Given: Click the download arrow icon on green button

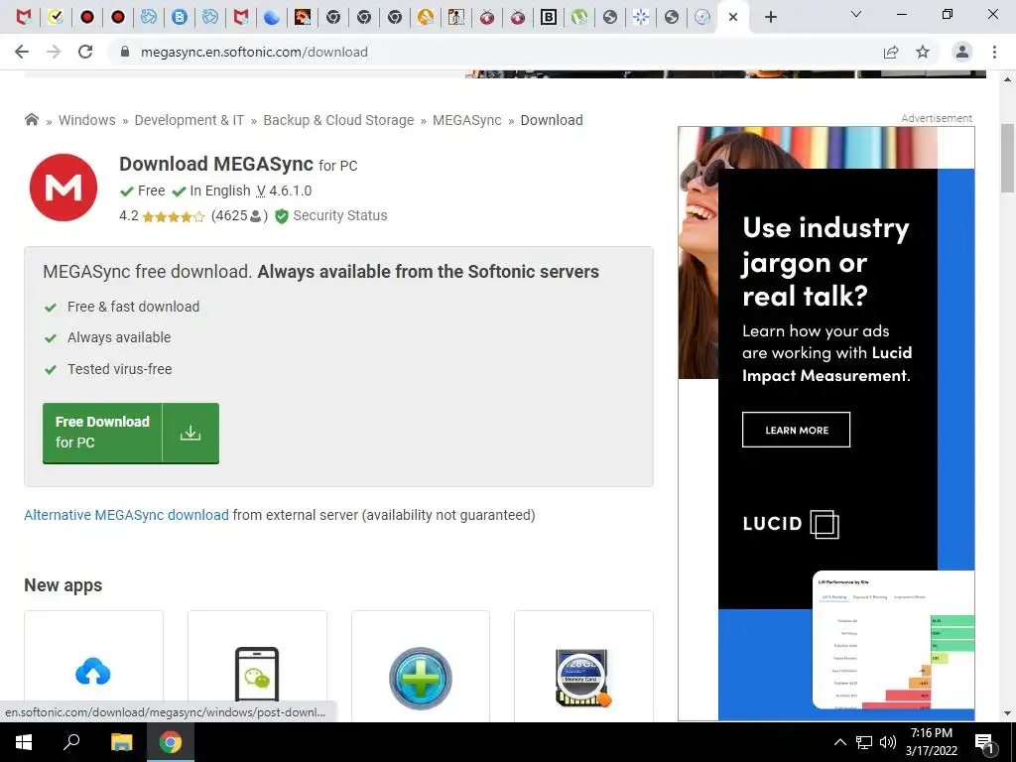Looking at the screenshot, I should 190,433.
